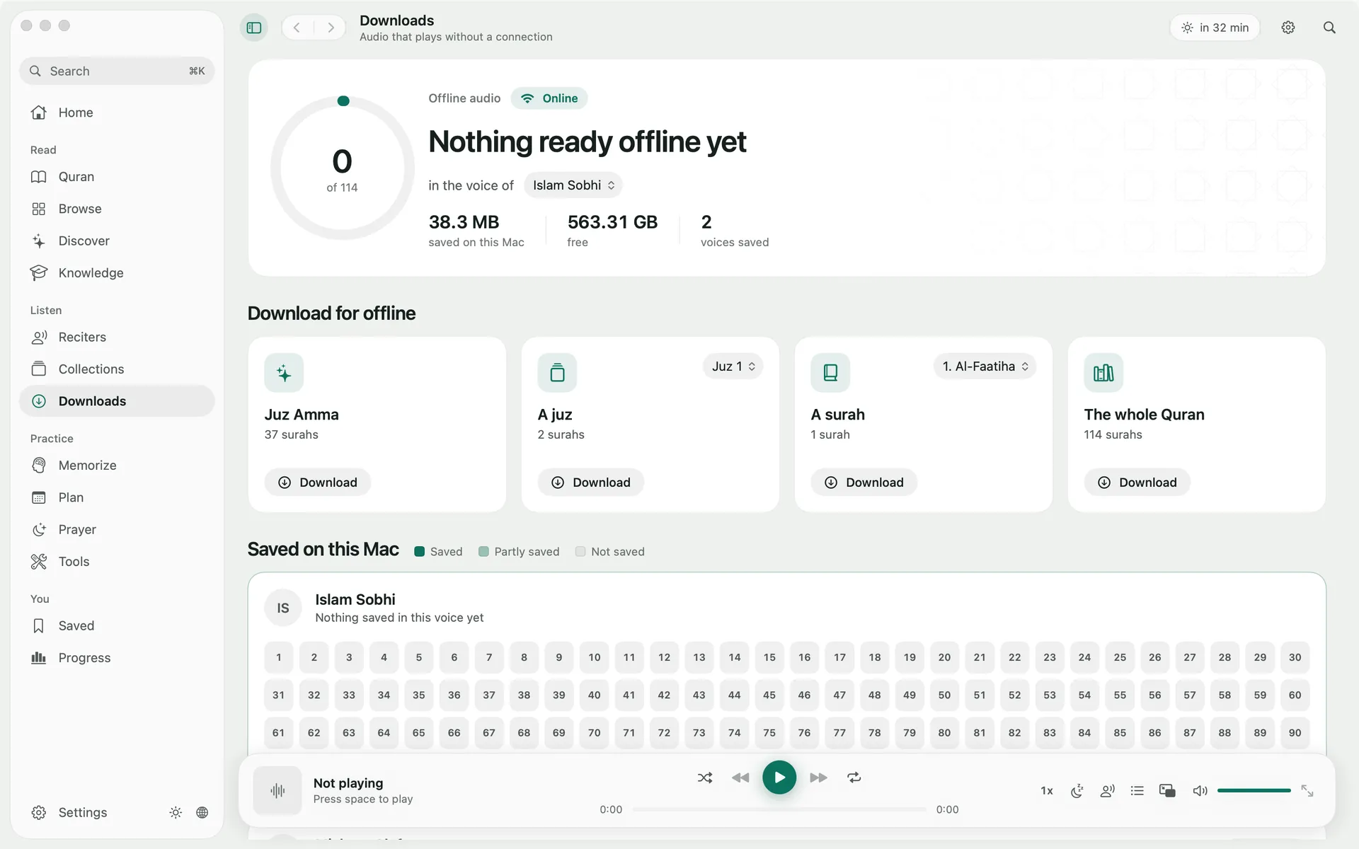
Task: Click the playback progress bar
Action: [779, 809]
